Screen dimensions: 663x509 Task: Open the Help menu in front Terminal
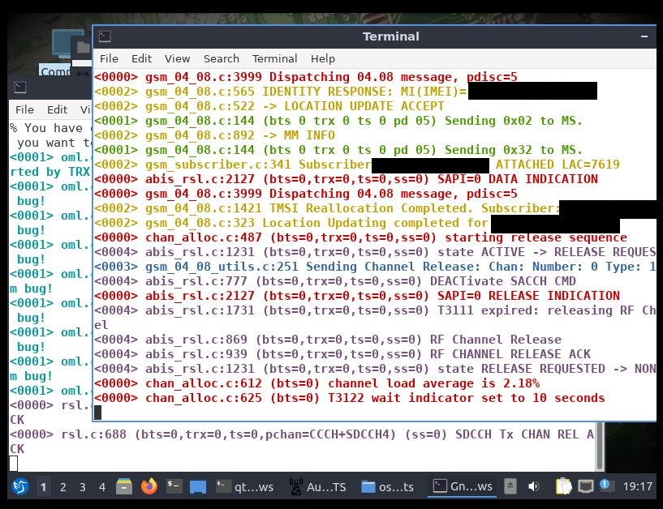323,58
